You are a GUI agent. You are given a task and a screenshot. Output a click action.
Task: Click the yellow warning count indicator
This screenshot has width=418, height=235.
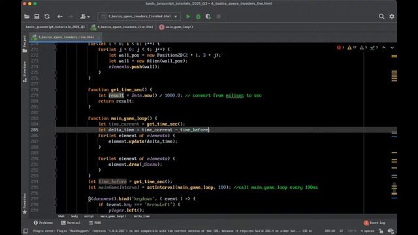[352, 48]
